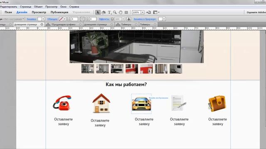Open the zoom level dropdown arrow

pos(143,12)
